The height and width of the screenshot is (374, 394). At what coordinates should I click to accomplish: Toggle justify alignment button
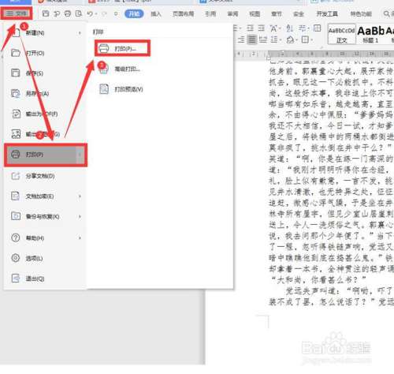click(x=252, y=39)
